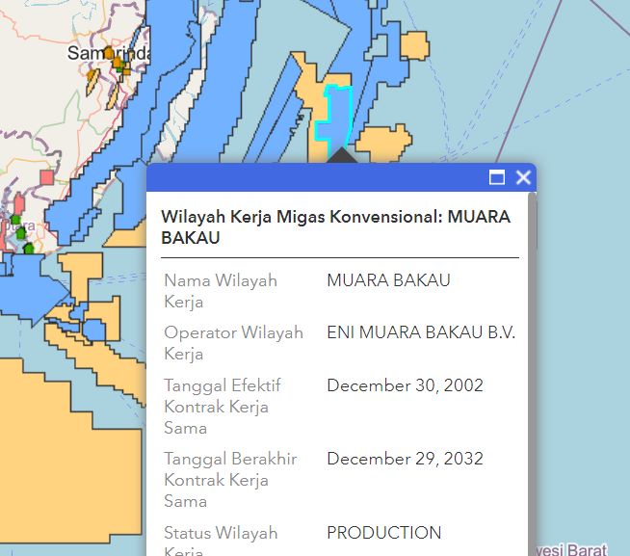Viewport: 630px width, 556px height.
Task: Click the cyan-highlighted Muara Bakau block on map
Action: [339, 119]
